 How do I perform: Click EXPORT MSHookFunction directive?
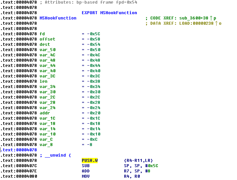[109, 13]
